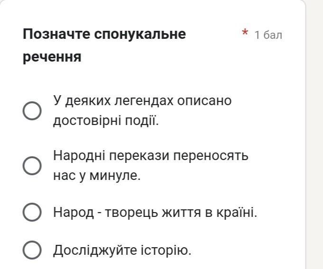
Task: Click the text 'достовірні події.'
Action: [x=105, y=121]
